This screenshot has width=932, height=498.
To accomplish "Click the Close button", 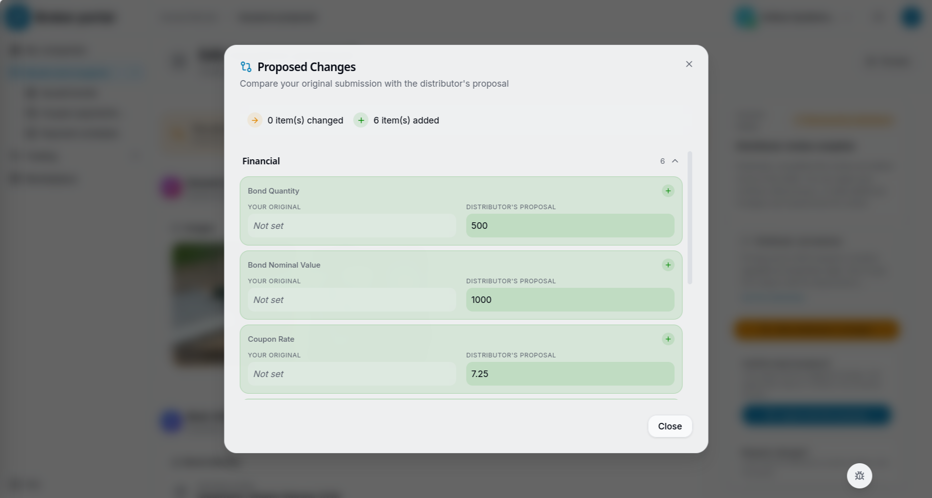I will pos(670,426).
